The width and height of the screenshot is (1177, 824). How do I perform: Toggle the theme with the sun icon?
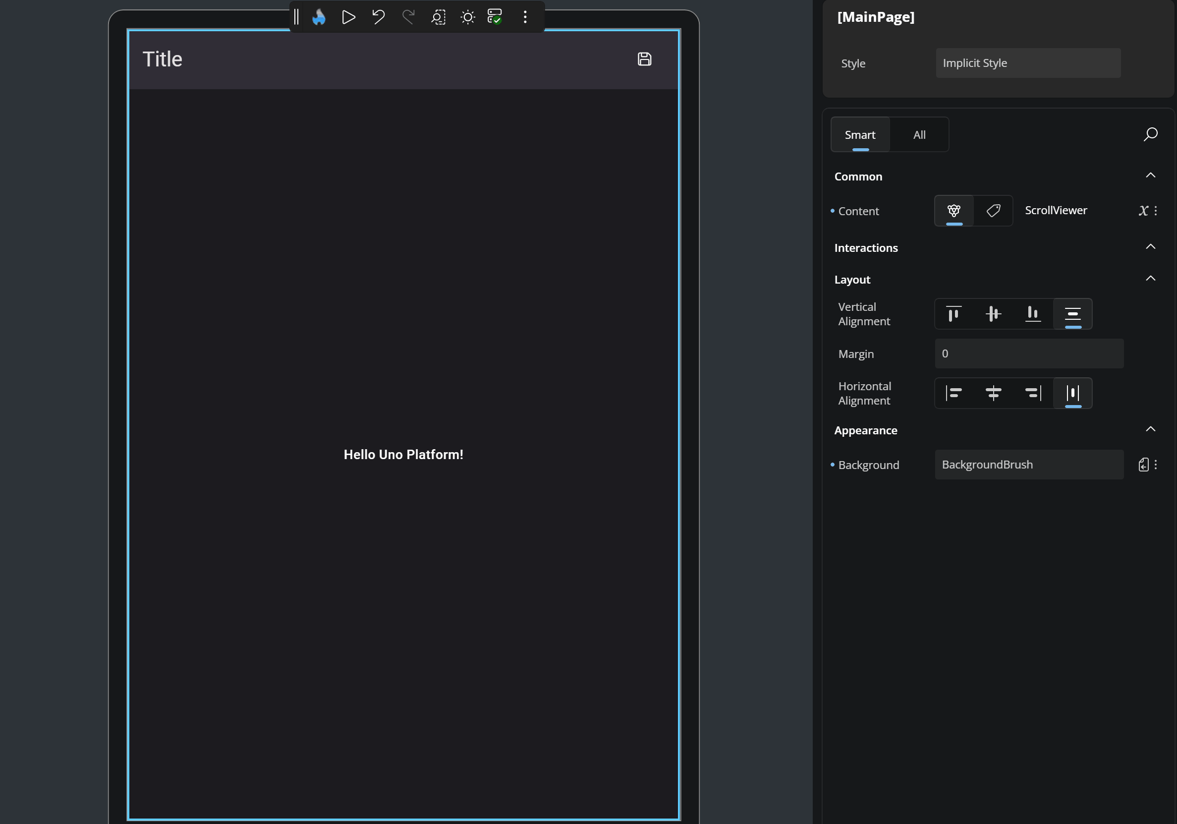(x=467, y=17)
